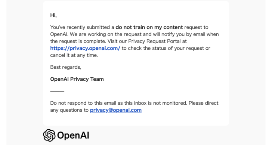Click the bold 'do not train on my content' text
269x145 pixels.
point(149,27)
